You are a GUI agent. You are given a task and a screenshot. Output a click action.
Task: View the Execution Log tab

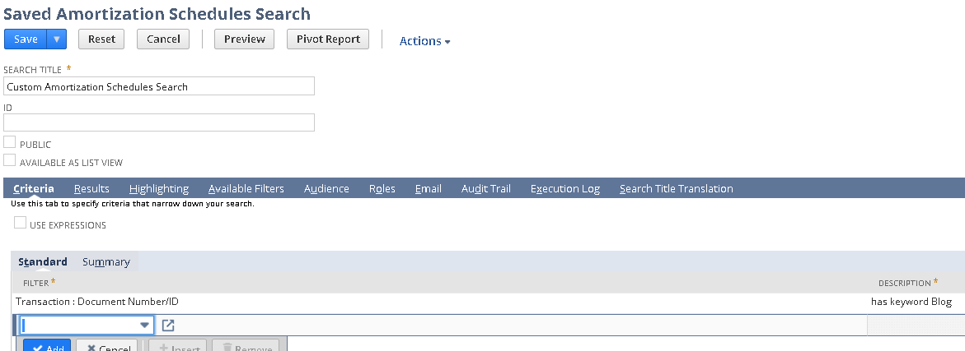coord(564,189)
